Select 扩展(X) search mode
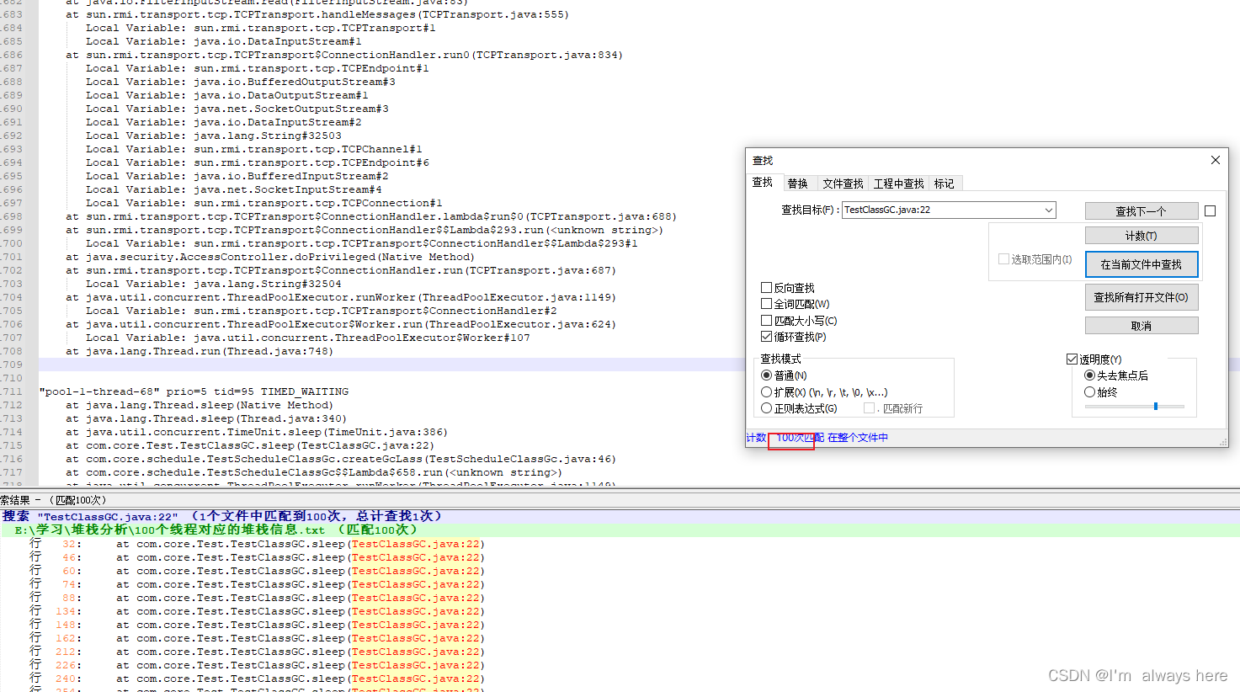The image size is (1240, 692). 766,392
